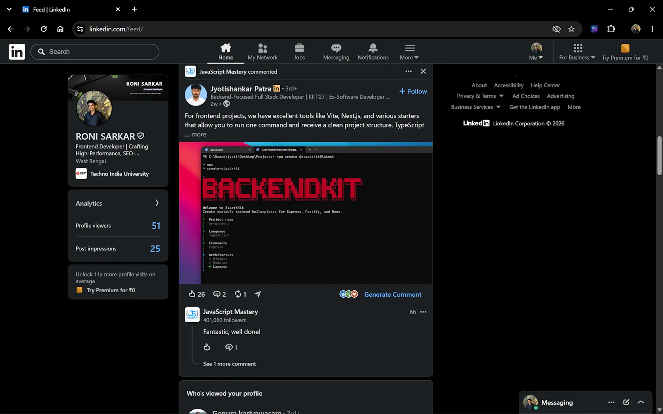Click sidebar Try Premium for ₹0

(x=111, y=290)
